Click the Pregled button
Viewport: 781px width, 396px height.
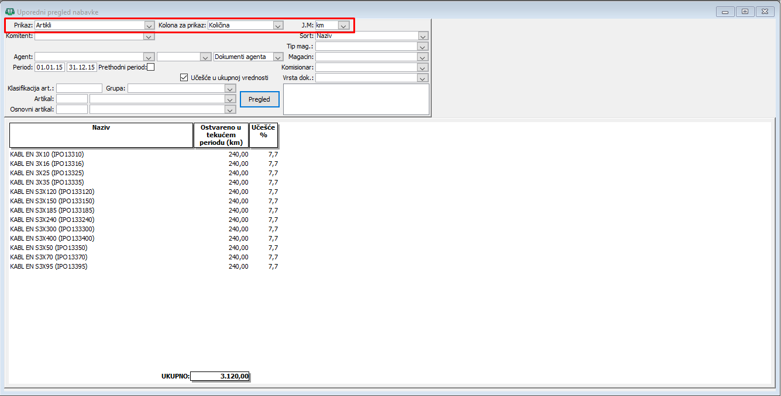259,99
